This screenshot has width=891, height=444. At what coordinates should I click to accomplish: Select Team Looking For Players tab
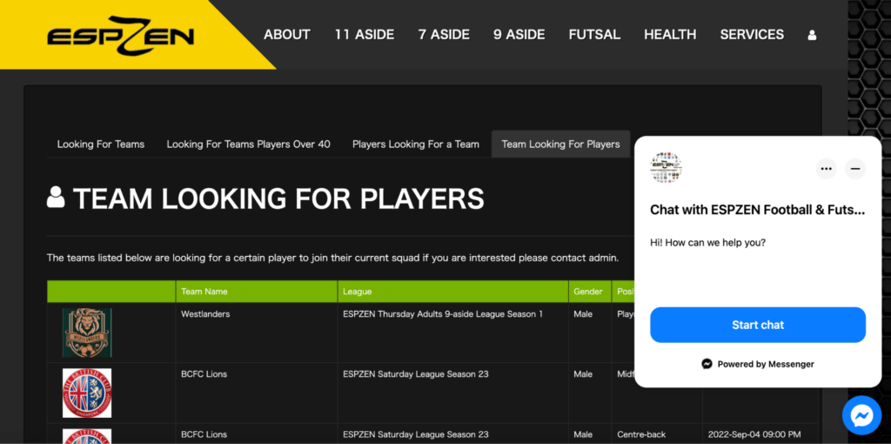[560, 145]
